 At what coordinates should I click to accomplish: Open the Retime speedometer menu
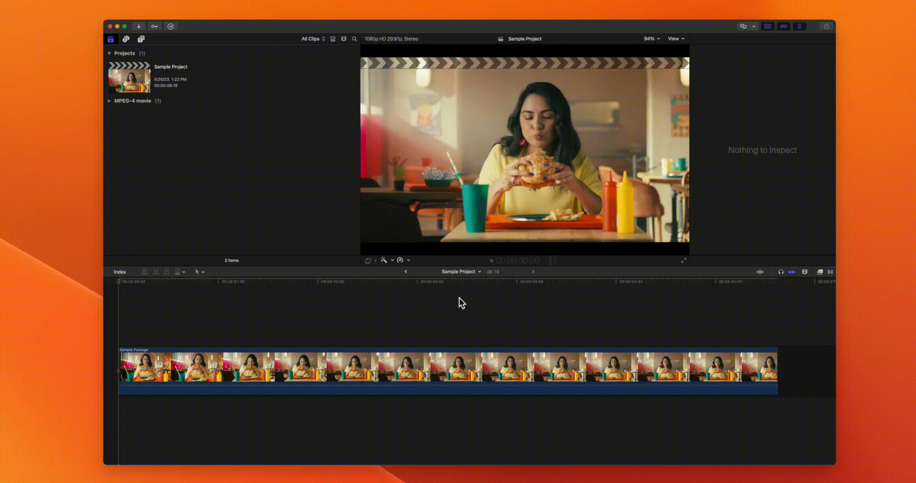coord(403,260)
